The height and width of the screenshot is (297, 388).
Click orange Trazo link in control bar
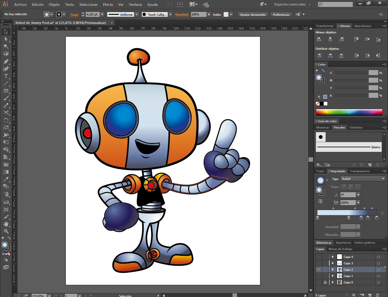coord(74,15)
